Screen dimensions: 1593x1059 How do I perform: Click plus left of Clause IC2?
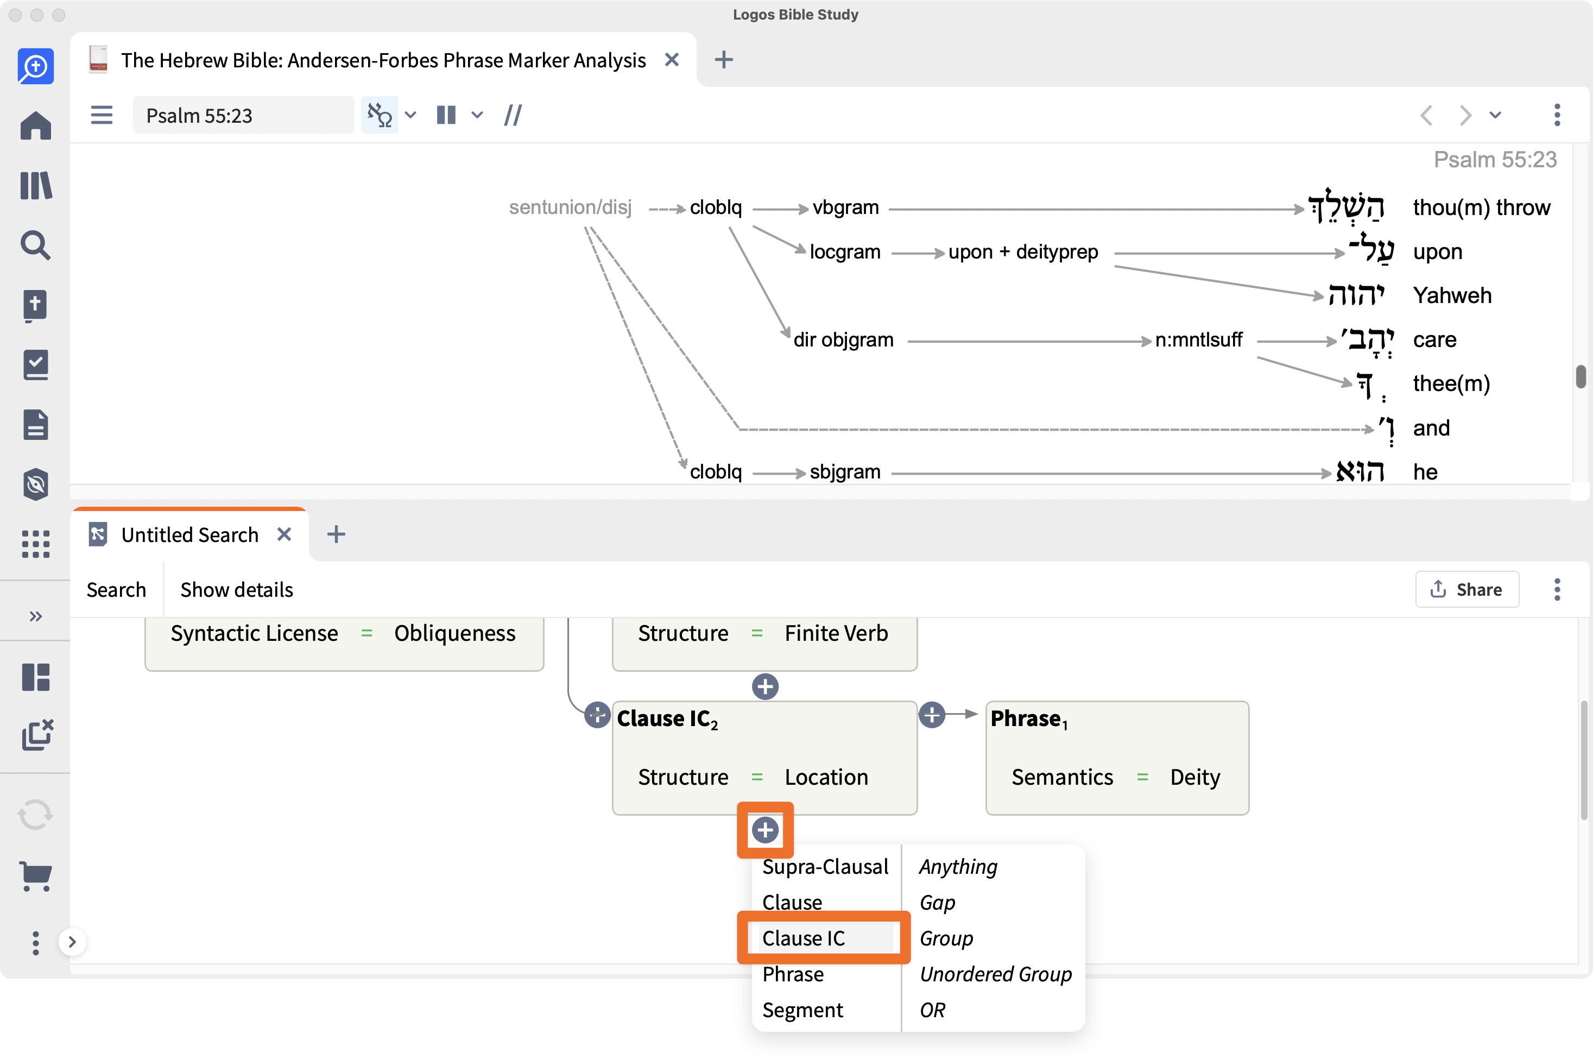pyautogui.click(x=597, y=715)
